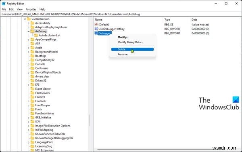Screen dimensions: 242x152
Task: Expand the Accessibility key
Action: click(x=29, y=23)
